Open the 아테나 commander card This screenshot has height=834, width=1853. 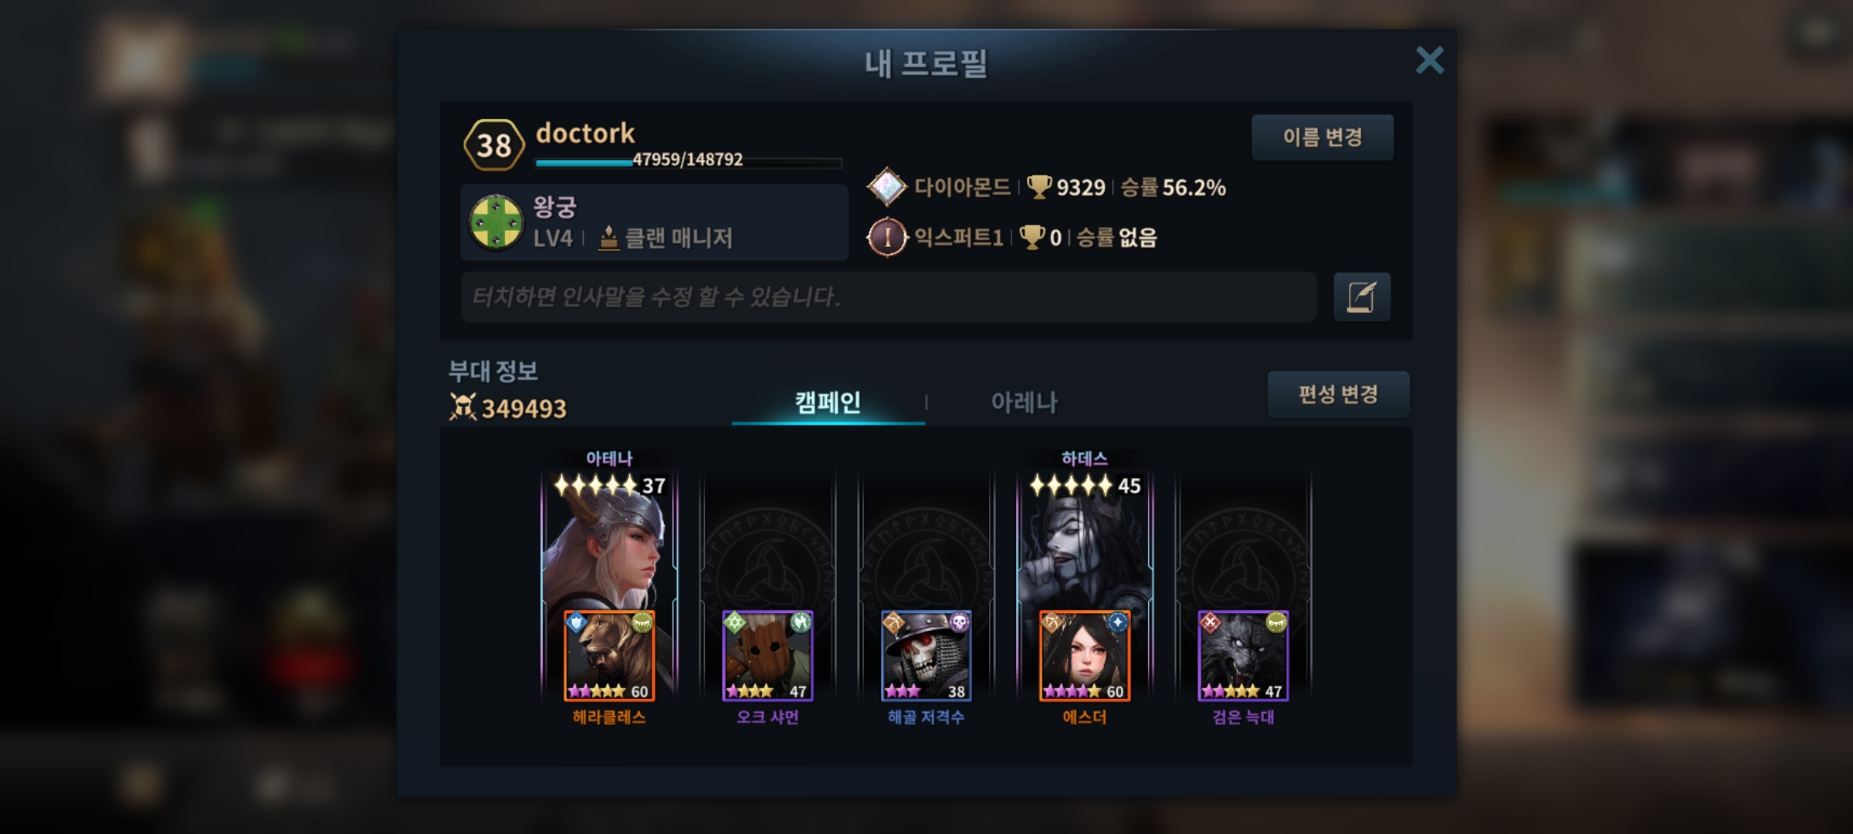pyautogui.click(x=609, y=541)
